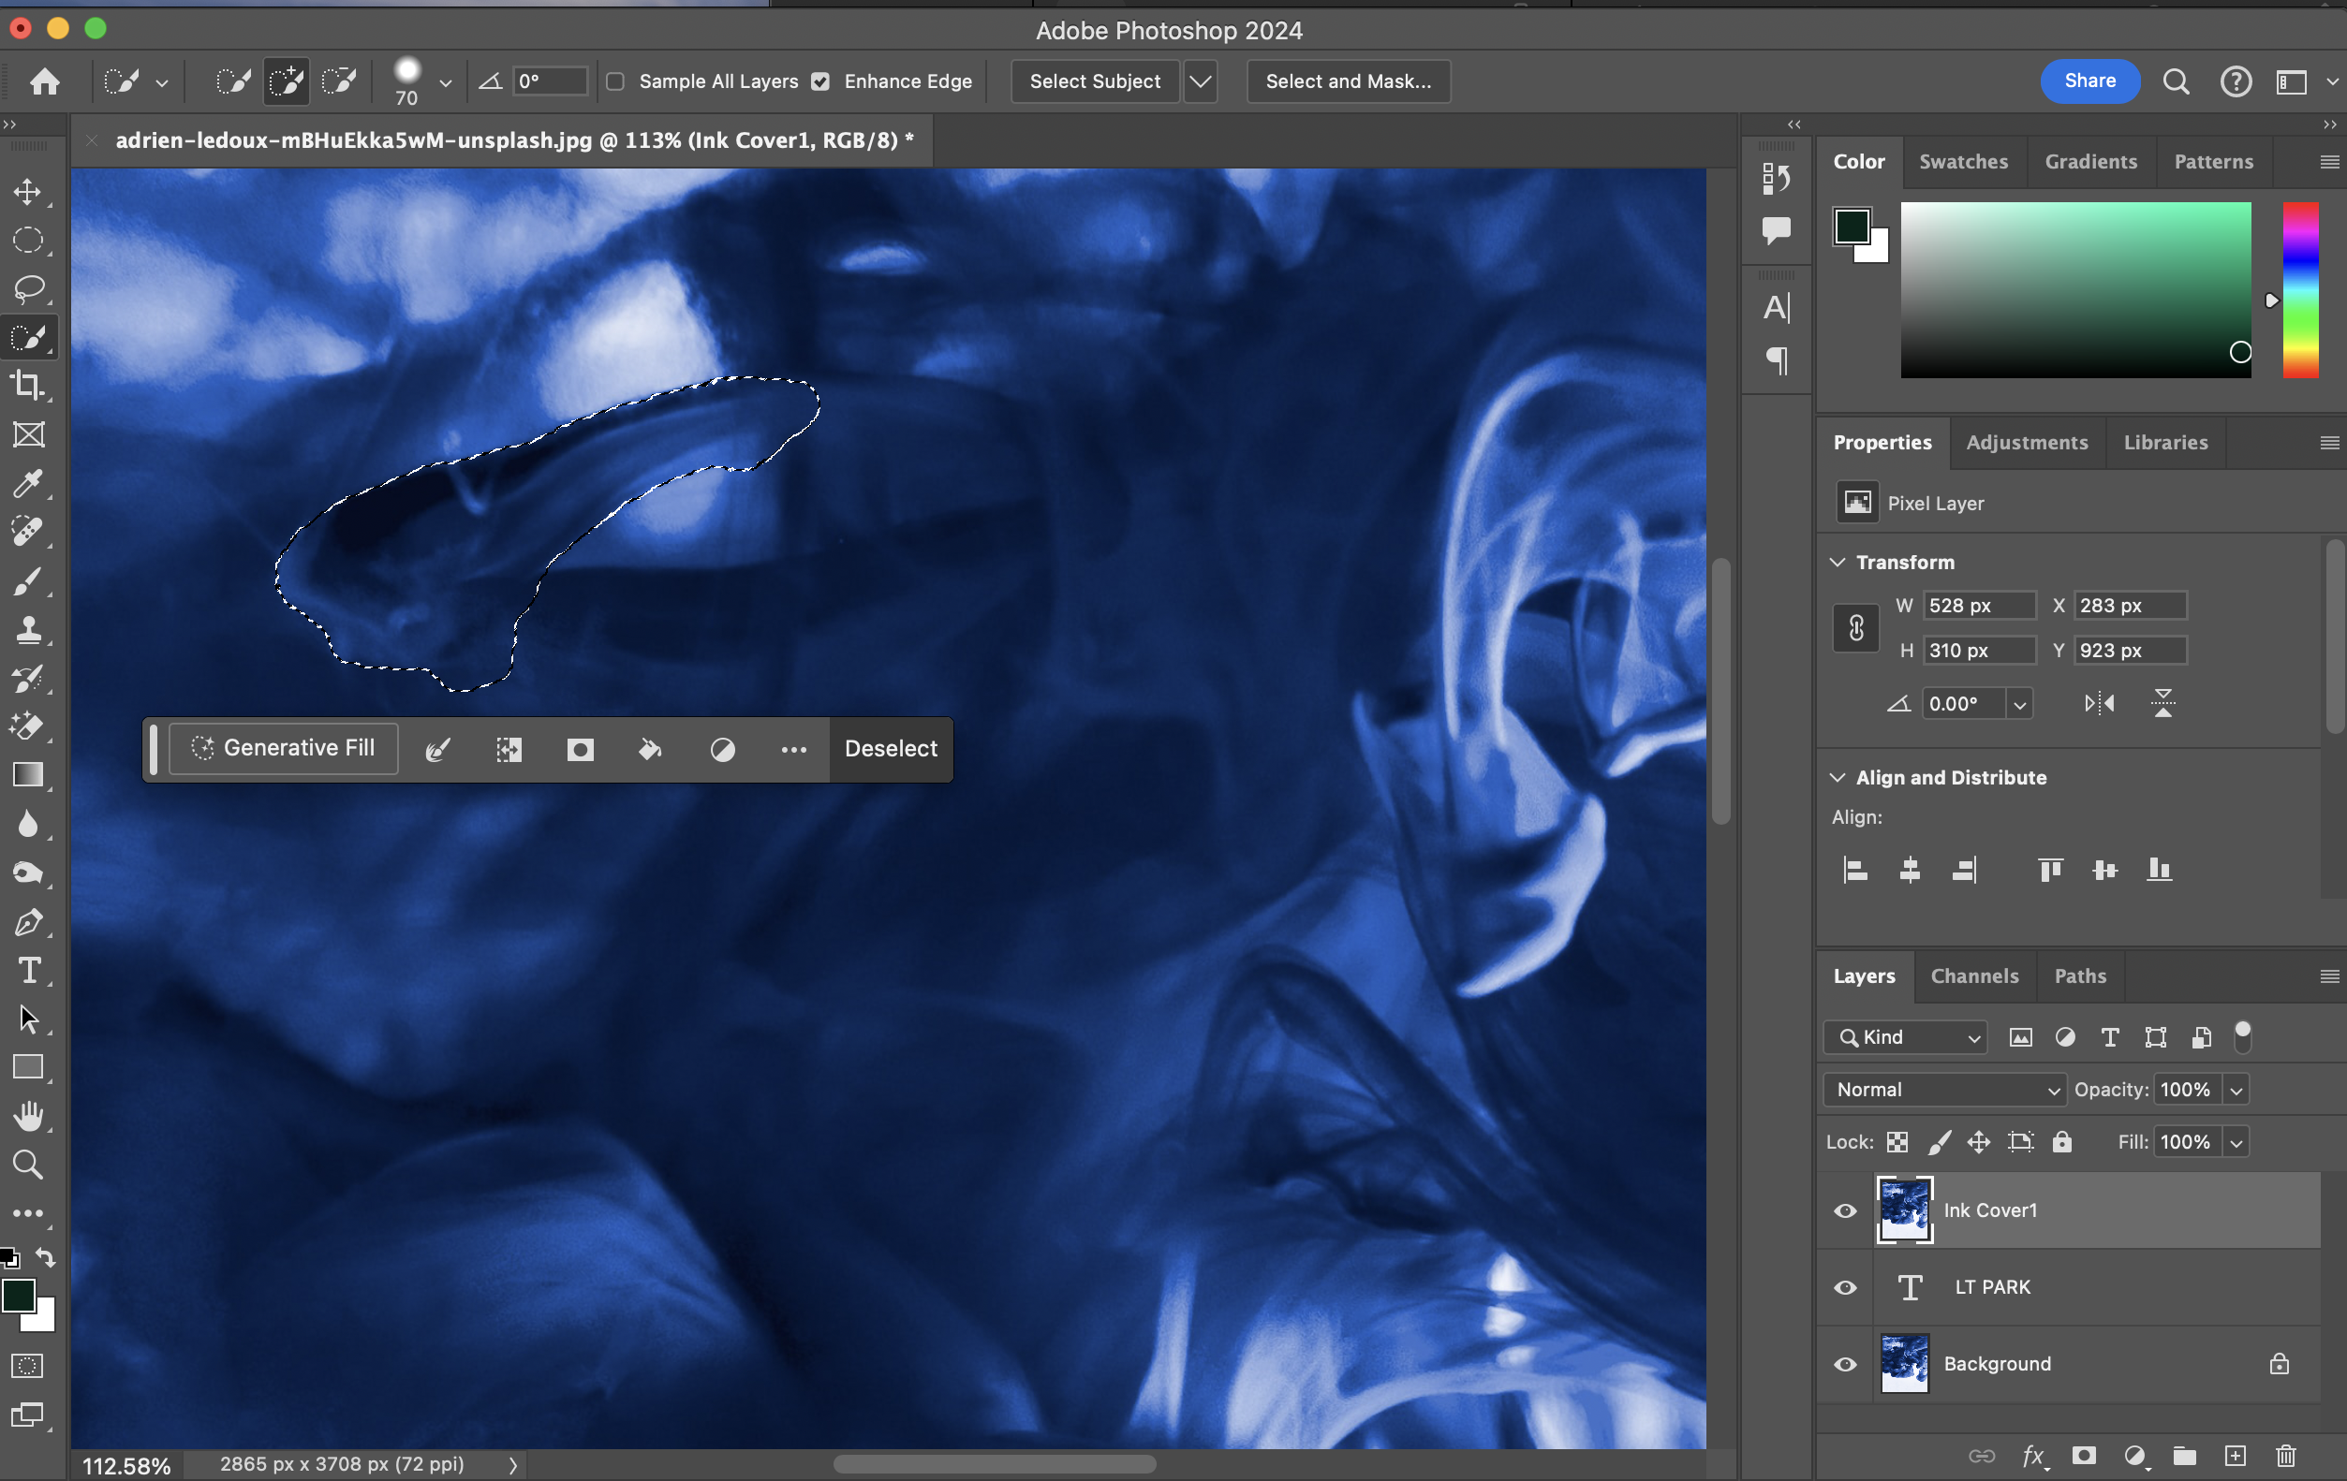Choose the Pen tool
Viewport: 2347px width, 1481px height.
[27, 922]
